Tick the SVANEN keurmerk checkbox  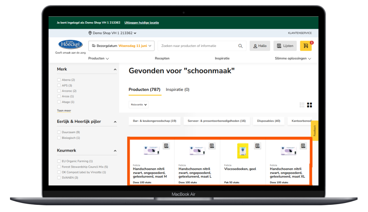59,178
